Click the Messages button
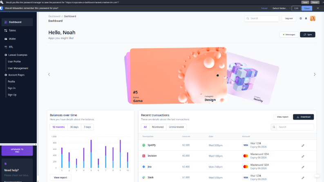Image resolution: width=324 pixels, height=182 pixels. 289,34
